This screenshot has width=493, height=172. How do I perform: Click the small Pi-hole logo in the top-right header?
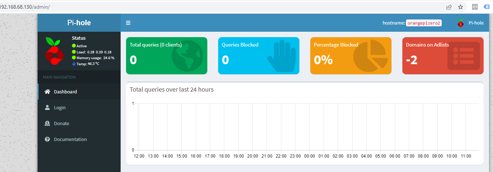coord(460,23)
